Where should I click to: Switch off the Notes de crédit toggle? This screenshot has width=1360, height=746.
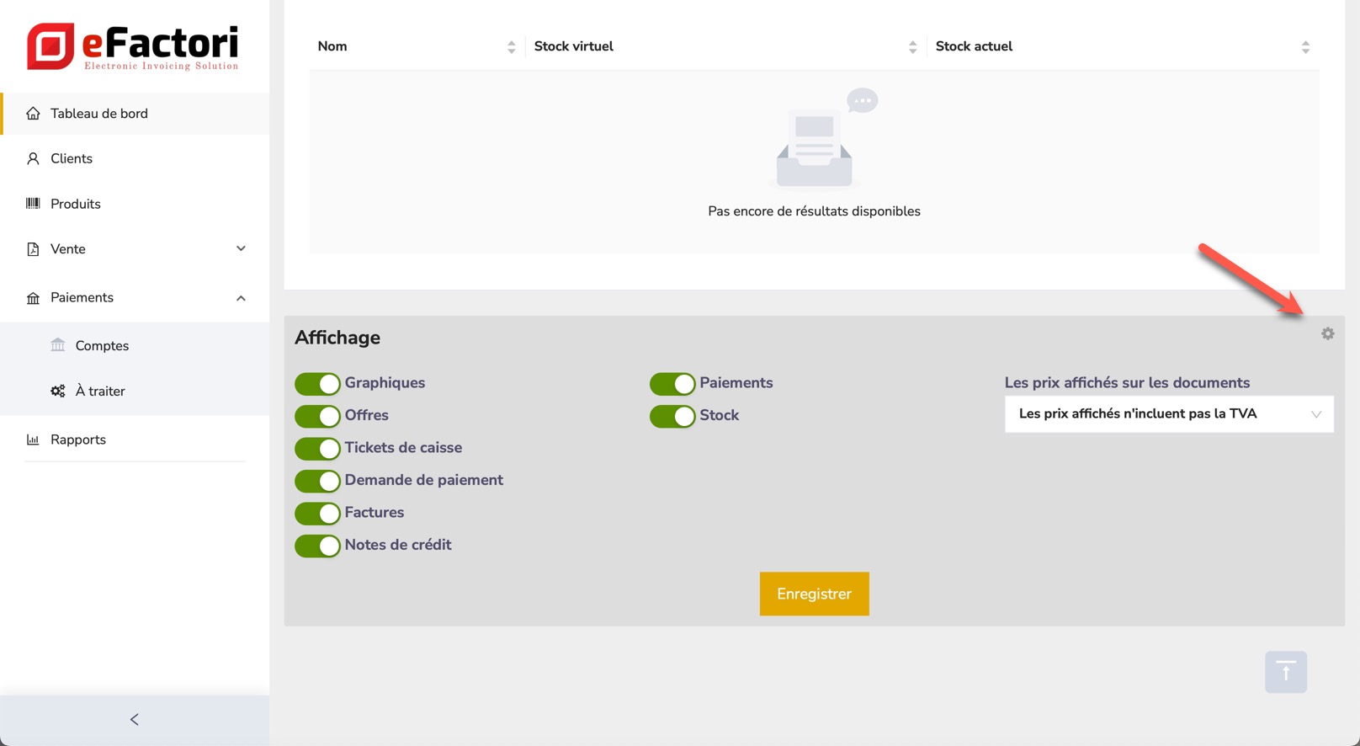point(317,546)
